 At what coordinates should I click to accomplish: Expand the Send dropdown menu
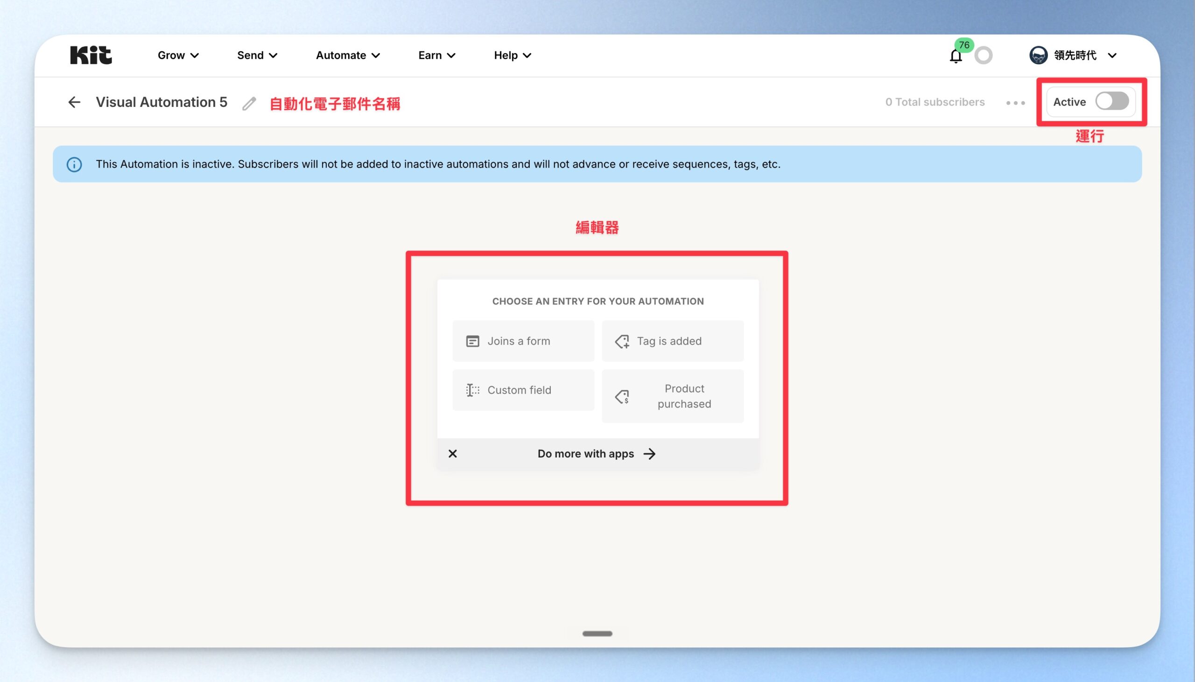(x=257, y=55)
